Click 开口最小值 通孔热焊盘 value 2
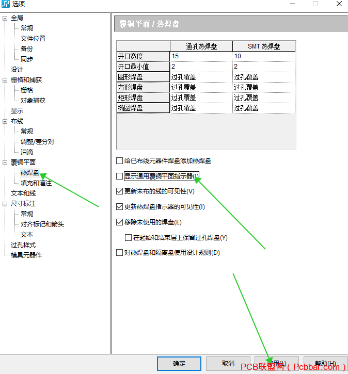Image resolution: width=348 pixels, height=374 pixels. pos(201,67)
